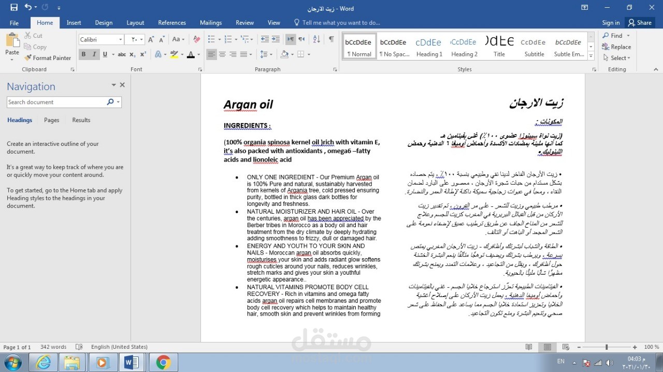
Task: Open the Calibri font name dropdown
Action: (x=120, y=39)
